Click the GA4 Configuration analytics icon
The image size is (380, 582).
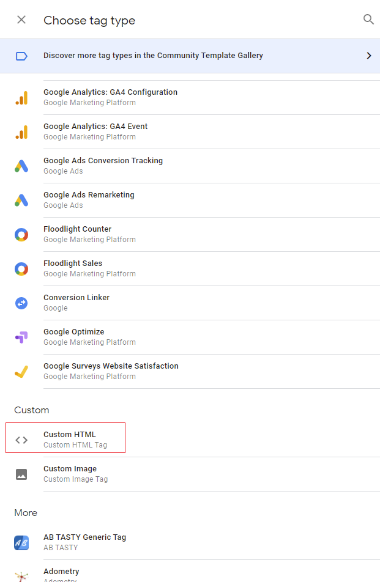tap(21, 98)
